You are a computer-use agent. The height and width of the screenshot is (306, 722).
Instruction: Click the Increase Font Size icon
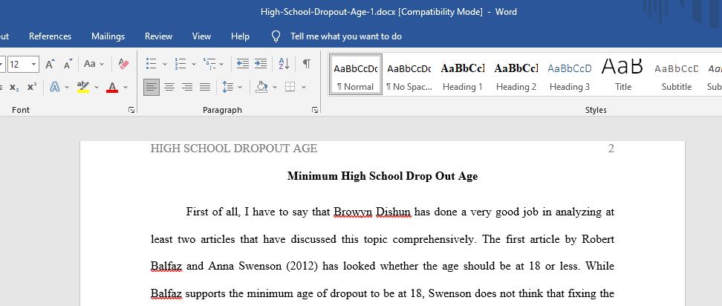click(51, 64)
